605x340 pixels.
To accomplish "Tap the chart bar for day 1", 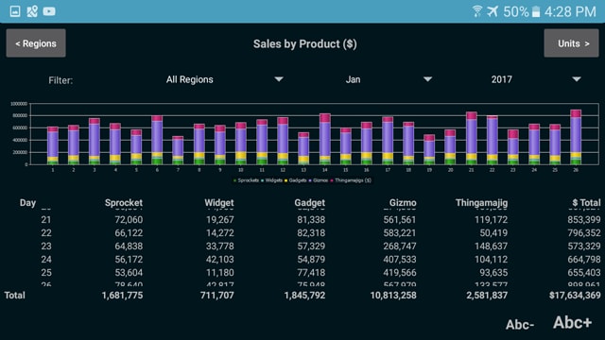I will pyautogui.click(x=53, y=145).
